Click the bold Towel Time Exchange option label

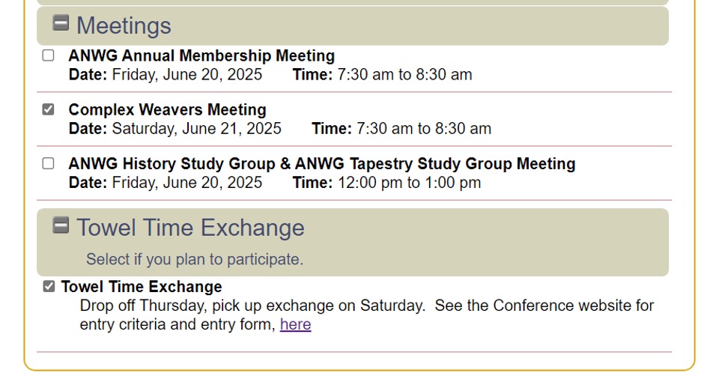(x=142, y=287)
